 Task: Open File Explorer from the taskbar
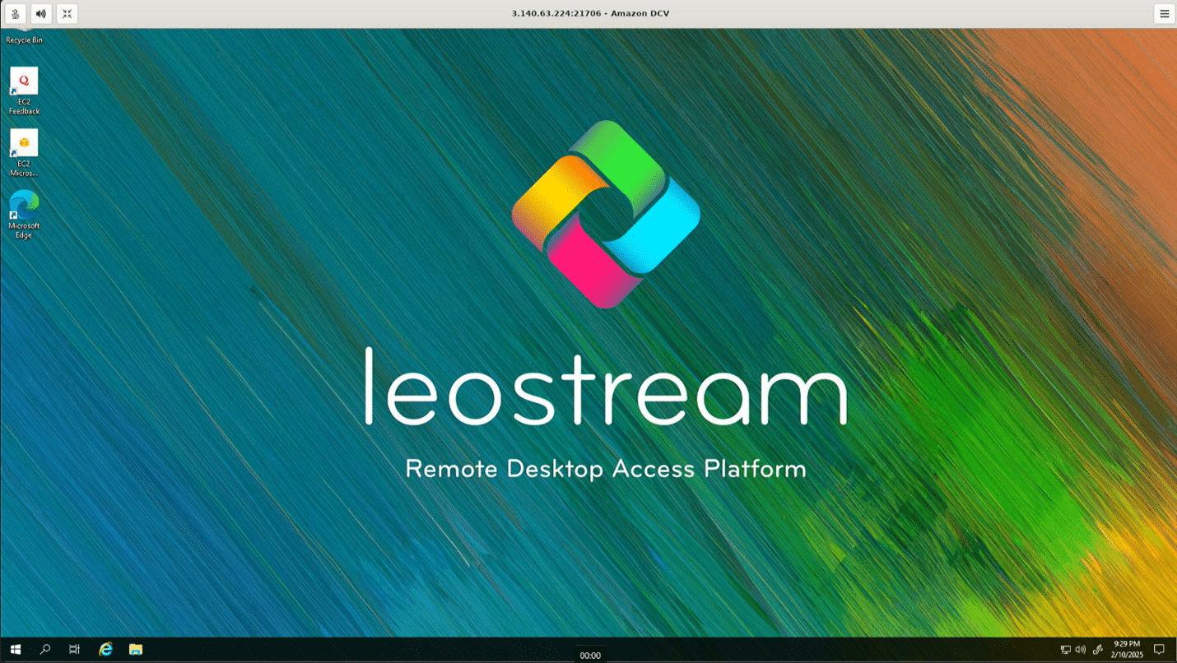[136, 650]
